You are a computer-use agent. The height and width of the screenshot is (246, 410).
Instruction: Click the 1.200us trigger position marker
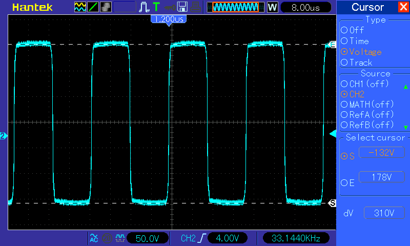click(169, 19)
